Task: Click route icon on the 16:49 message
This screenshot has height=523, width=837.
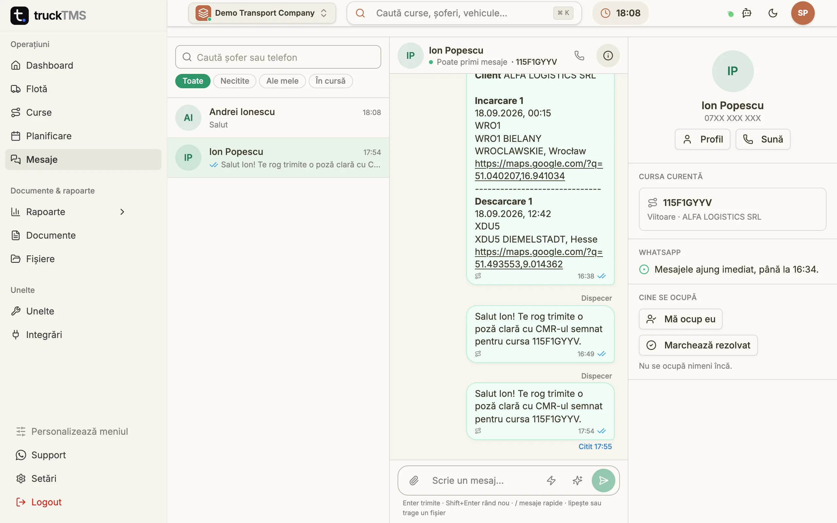Action: click(x=478, y=354)
